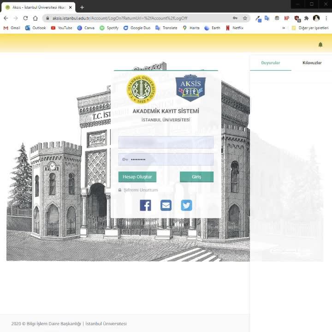Viewport: 332px width, 332px height.
Task: Open Google Duo bookmark
Action: [x=137, y=28]
